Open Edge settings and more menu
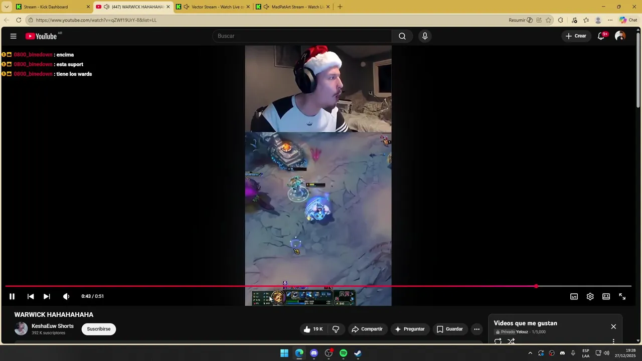The image size is (642, 361). (610, 20)
